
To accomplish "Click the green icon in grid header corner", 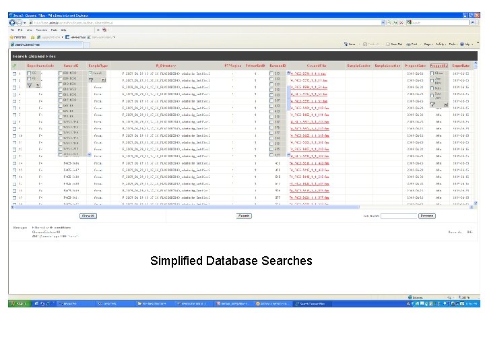I will click(x=14, y=65).
